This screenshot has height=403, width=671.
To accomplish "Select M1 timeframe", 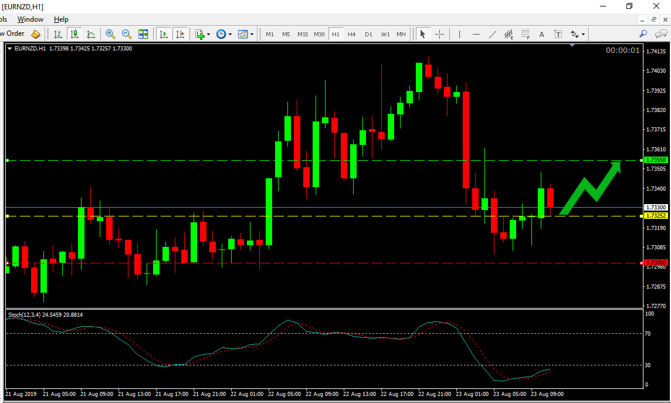I will coord(270,34).
